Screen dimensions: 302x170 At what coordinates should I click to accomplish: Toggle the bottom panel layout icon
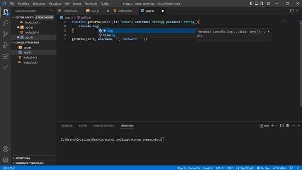pos(257,3)
